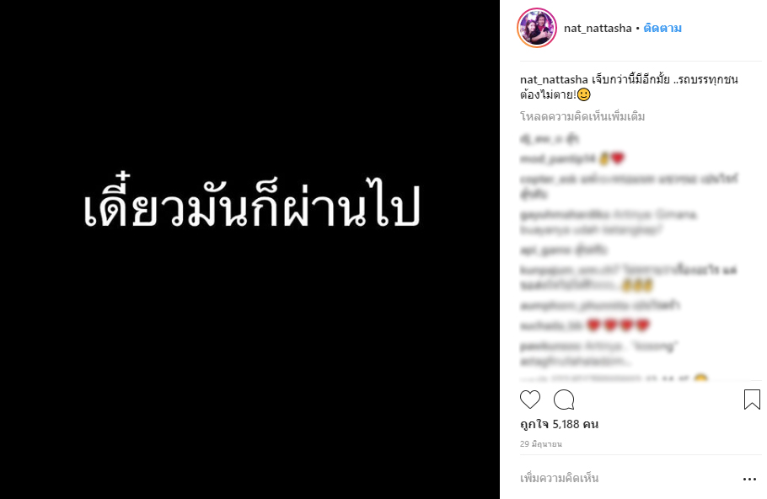This screenshot has height=499, width=767.
Task: Like the post with the heart icon
Action: [x=530, y=400]
